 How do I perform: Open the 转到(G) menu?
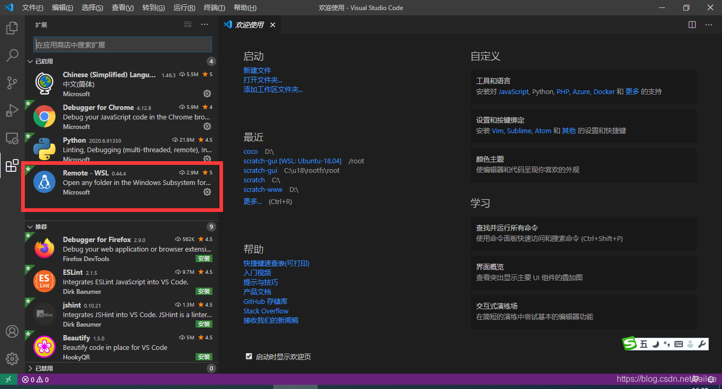[x=153, y=8]
